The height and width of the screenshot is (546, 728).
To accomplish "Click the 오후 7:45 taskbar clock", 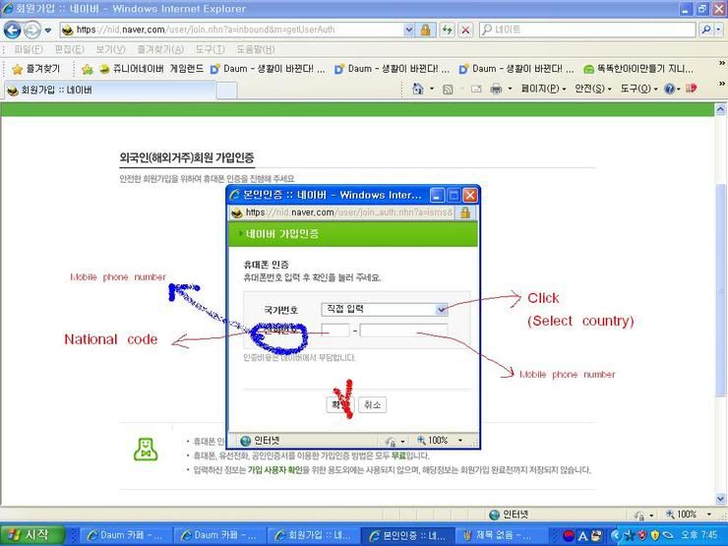I will click(x=699, y=535).
